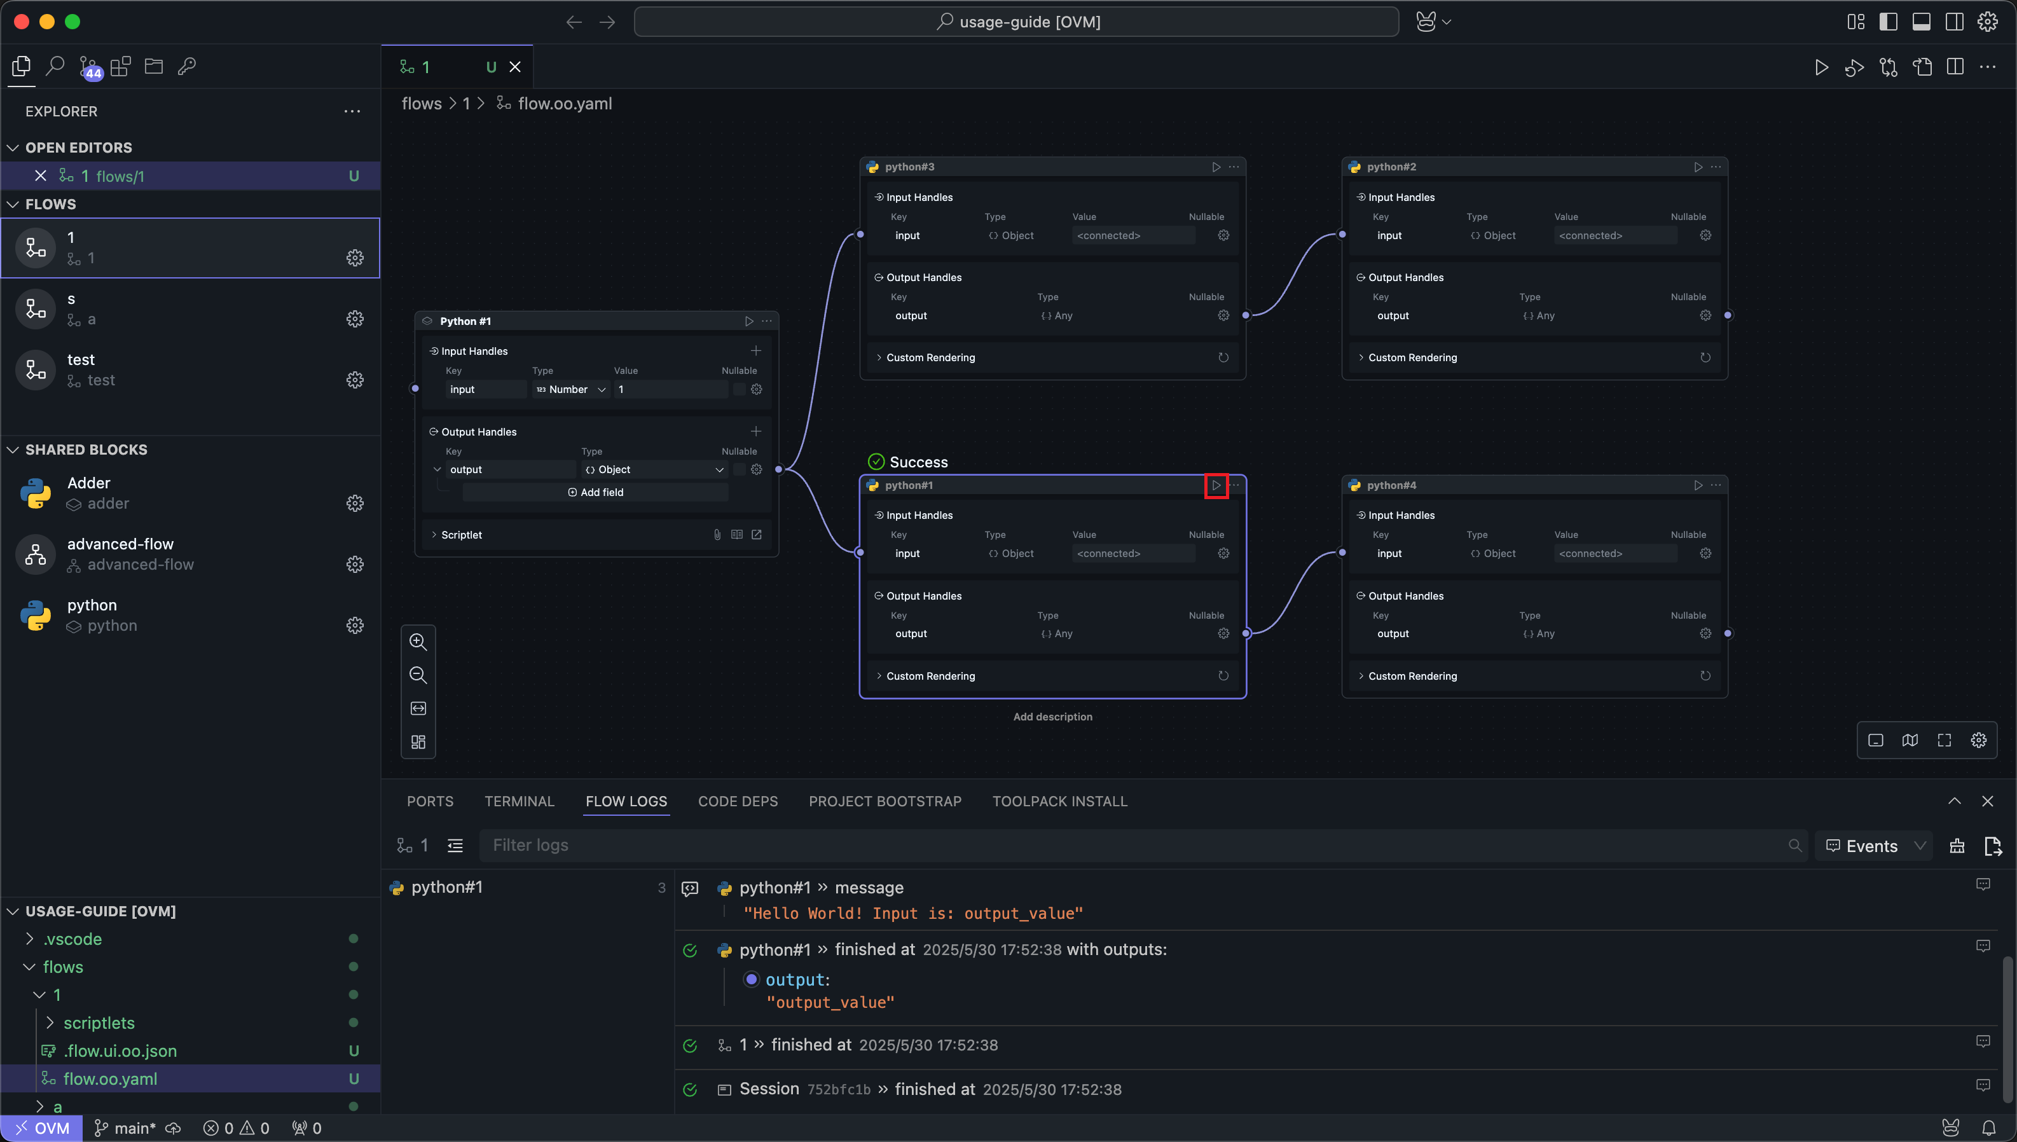Click the fit-to-width canvas icon
The height and width of the screenshot is (1142, 2017).
[x=418, y=708]
